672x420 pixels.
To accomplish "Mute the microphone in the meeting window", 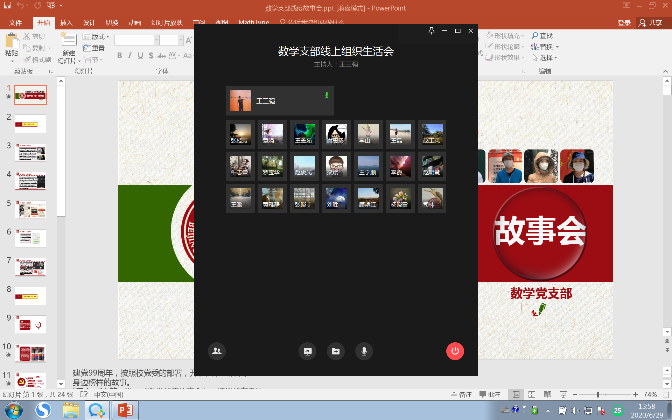I will (364, 351).
